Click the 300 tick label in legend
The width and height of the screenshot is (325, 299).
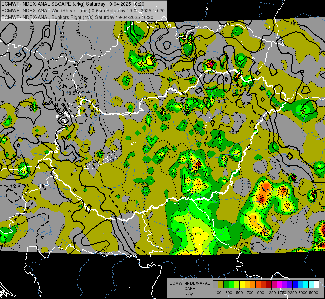pos(229,293)
